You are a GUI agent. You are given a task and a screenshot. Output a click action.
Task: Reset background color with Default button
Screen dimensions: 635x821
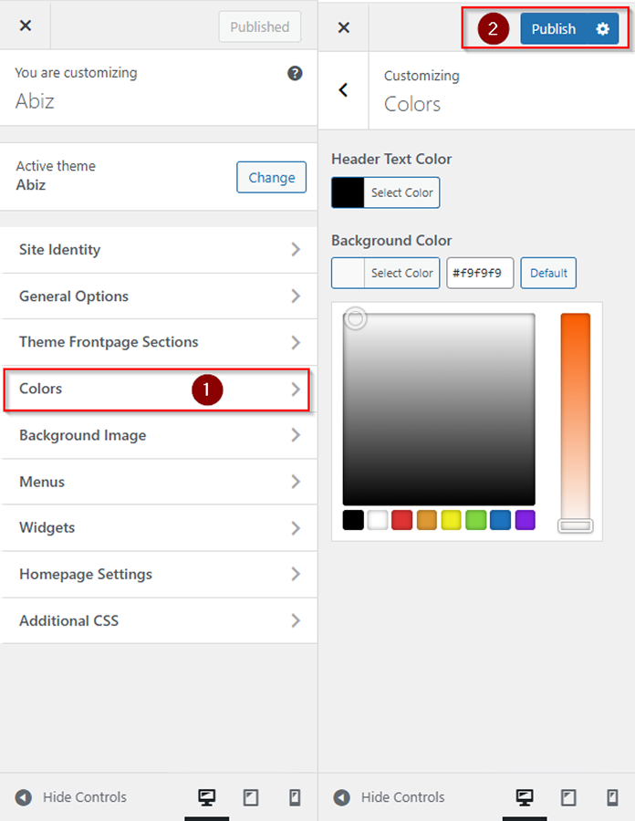(x=548, y=273)
